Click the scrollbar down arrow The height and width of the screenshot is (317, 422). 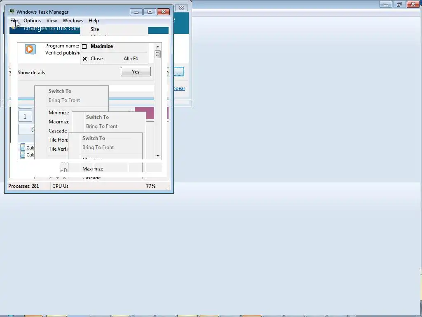click(x=158, y=156)
